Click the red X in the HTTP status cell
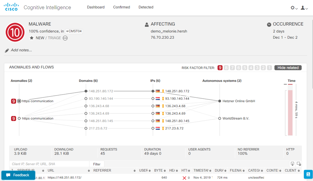This screenshot has height=181, width=313. click(x=184, y=178)
